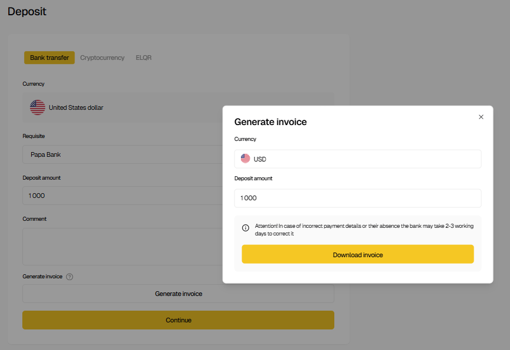Click the question mark help icon

point(69,277)
